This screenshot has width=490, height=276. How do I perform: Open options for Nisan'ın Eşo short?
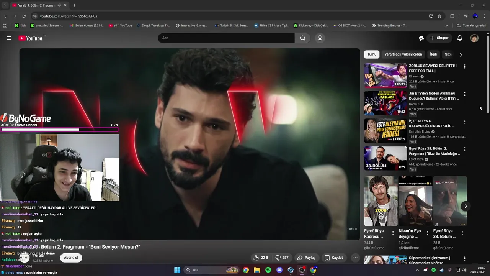point(428,233)
